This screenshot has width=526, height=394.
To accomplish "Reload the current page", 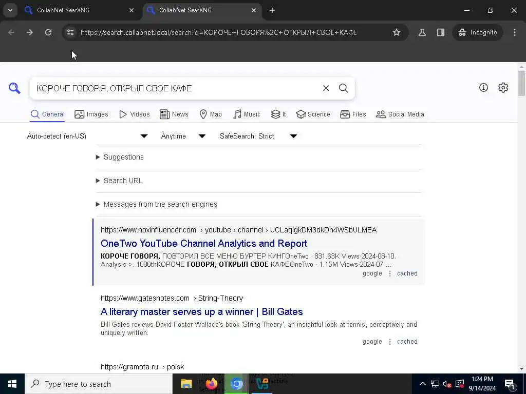I will coord(48,32).
